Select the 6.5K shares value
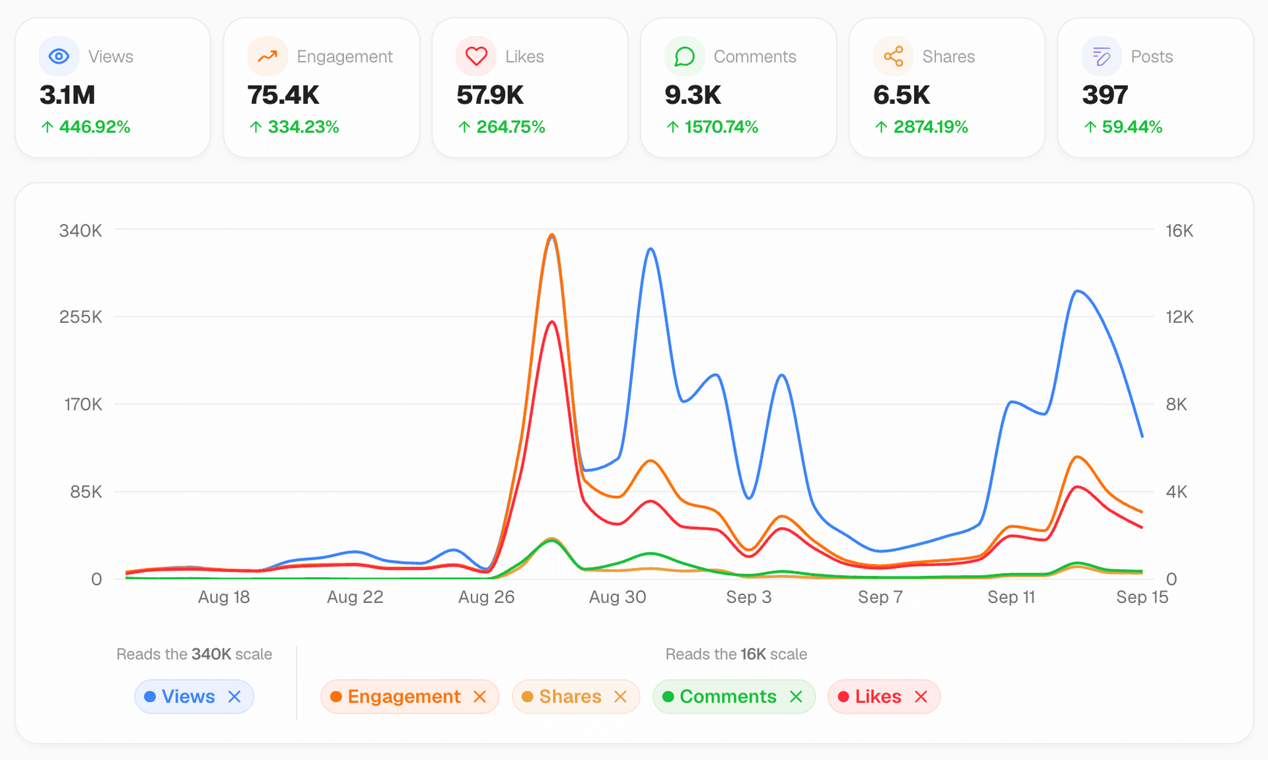Screen dimensions: 1268x760 pyautogui.click(x=901, y=95)
